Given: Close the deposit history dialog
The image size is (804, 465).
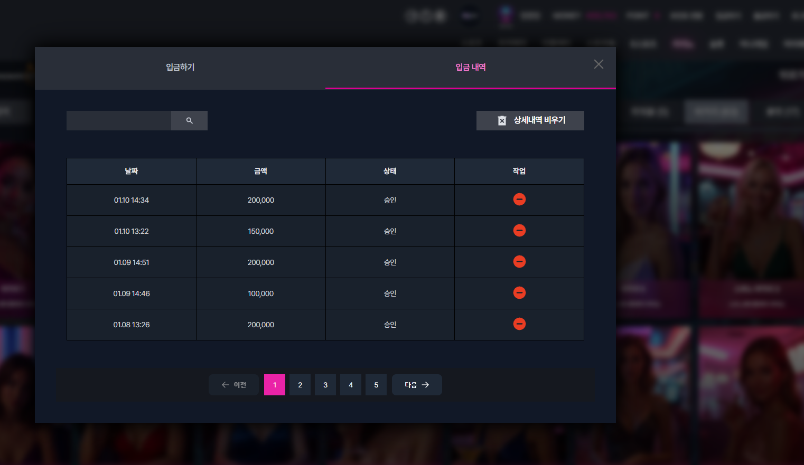Looking at the screenshot, I should click(x=599, y=64).
